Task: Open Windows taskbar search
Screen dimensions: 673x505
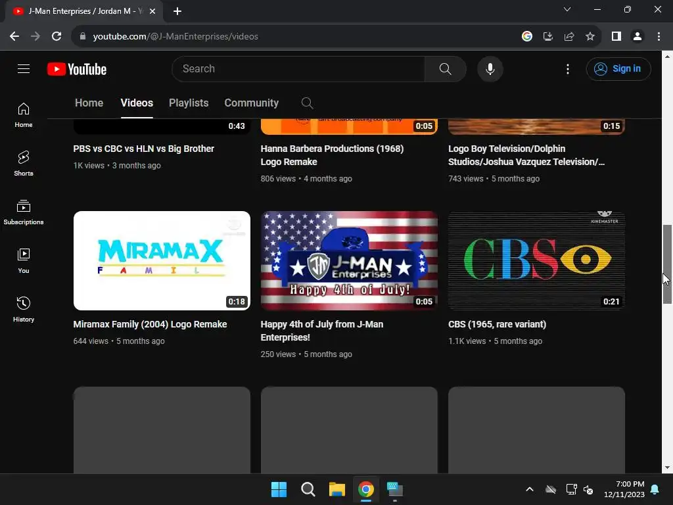Action: coord(308,489)
